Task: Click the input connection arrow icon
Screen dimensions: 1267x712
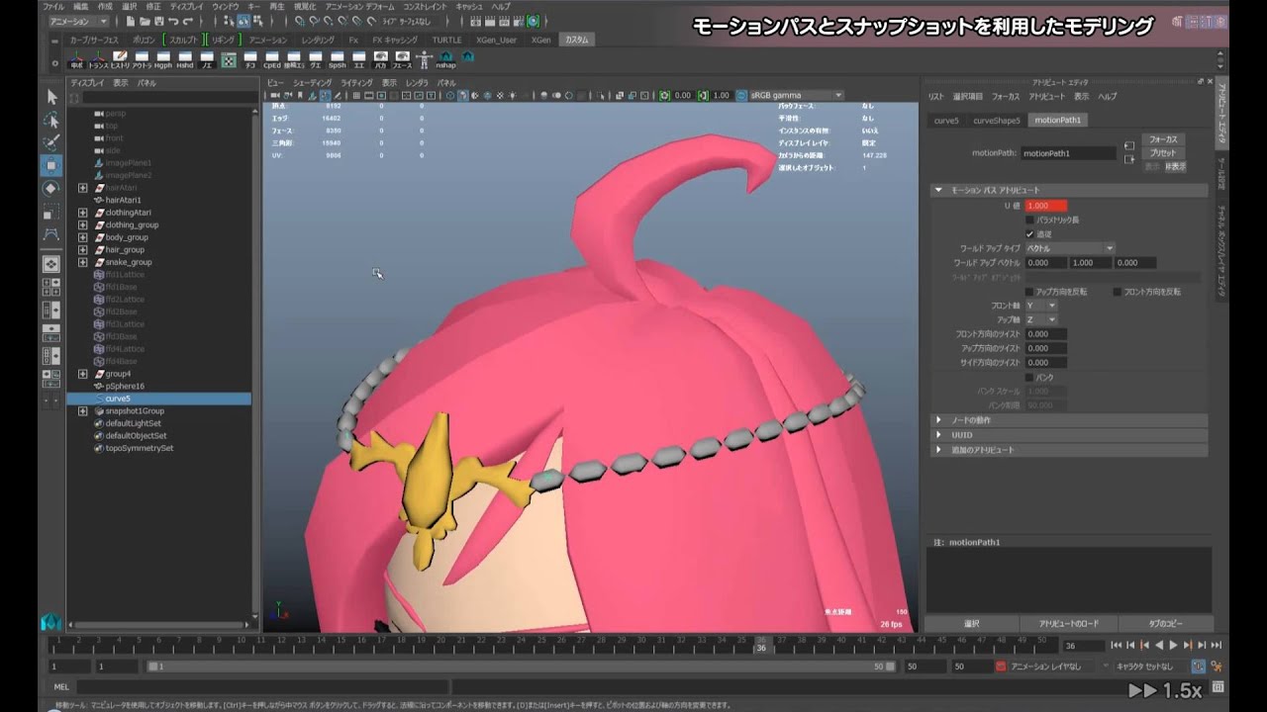Action: click(x=1129, y=146)
